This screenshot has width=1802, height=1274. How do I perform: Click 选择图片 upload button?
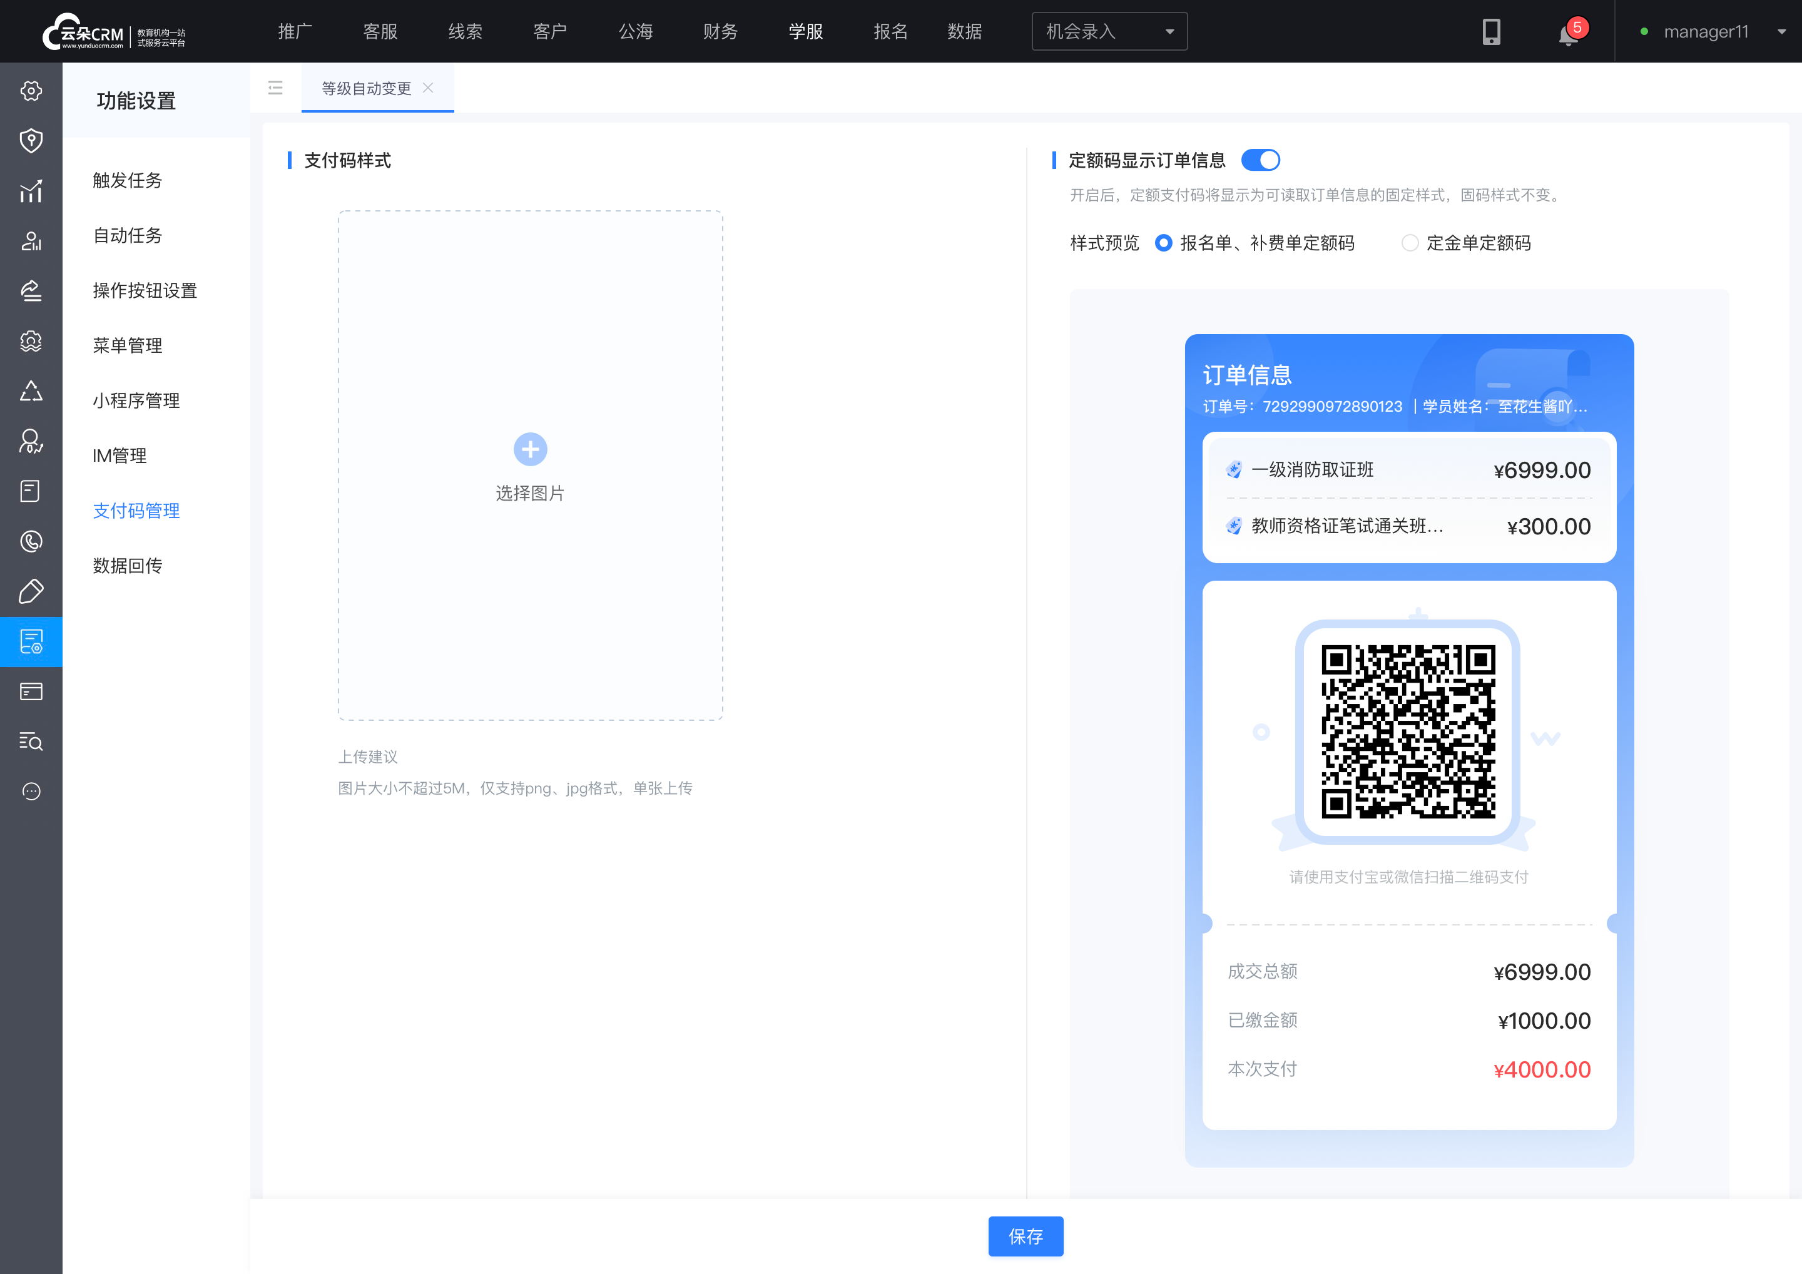[531, 466]
